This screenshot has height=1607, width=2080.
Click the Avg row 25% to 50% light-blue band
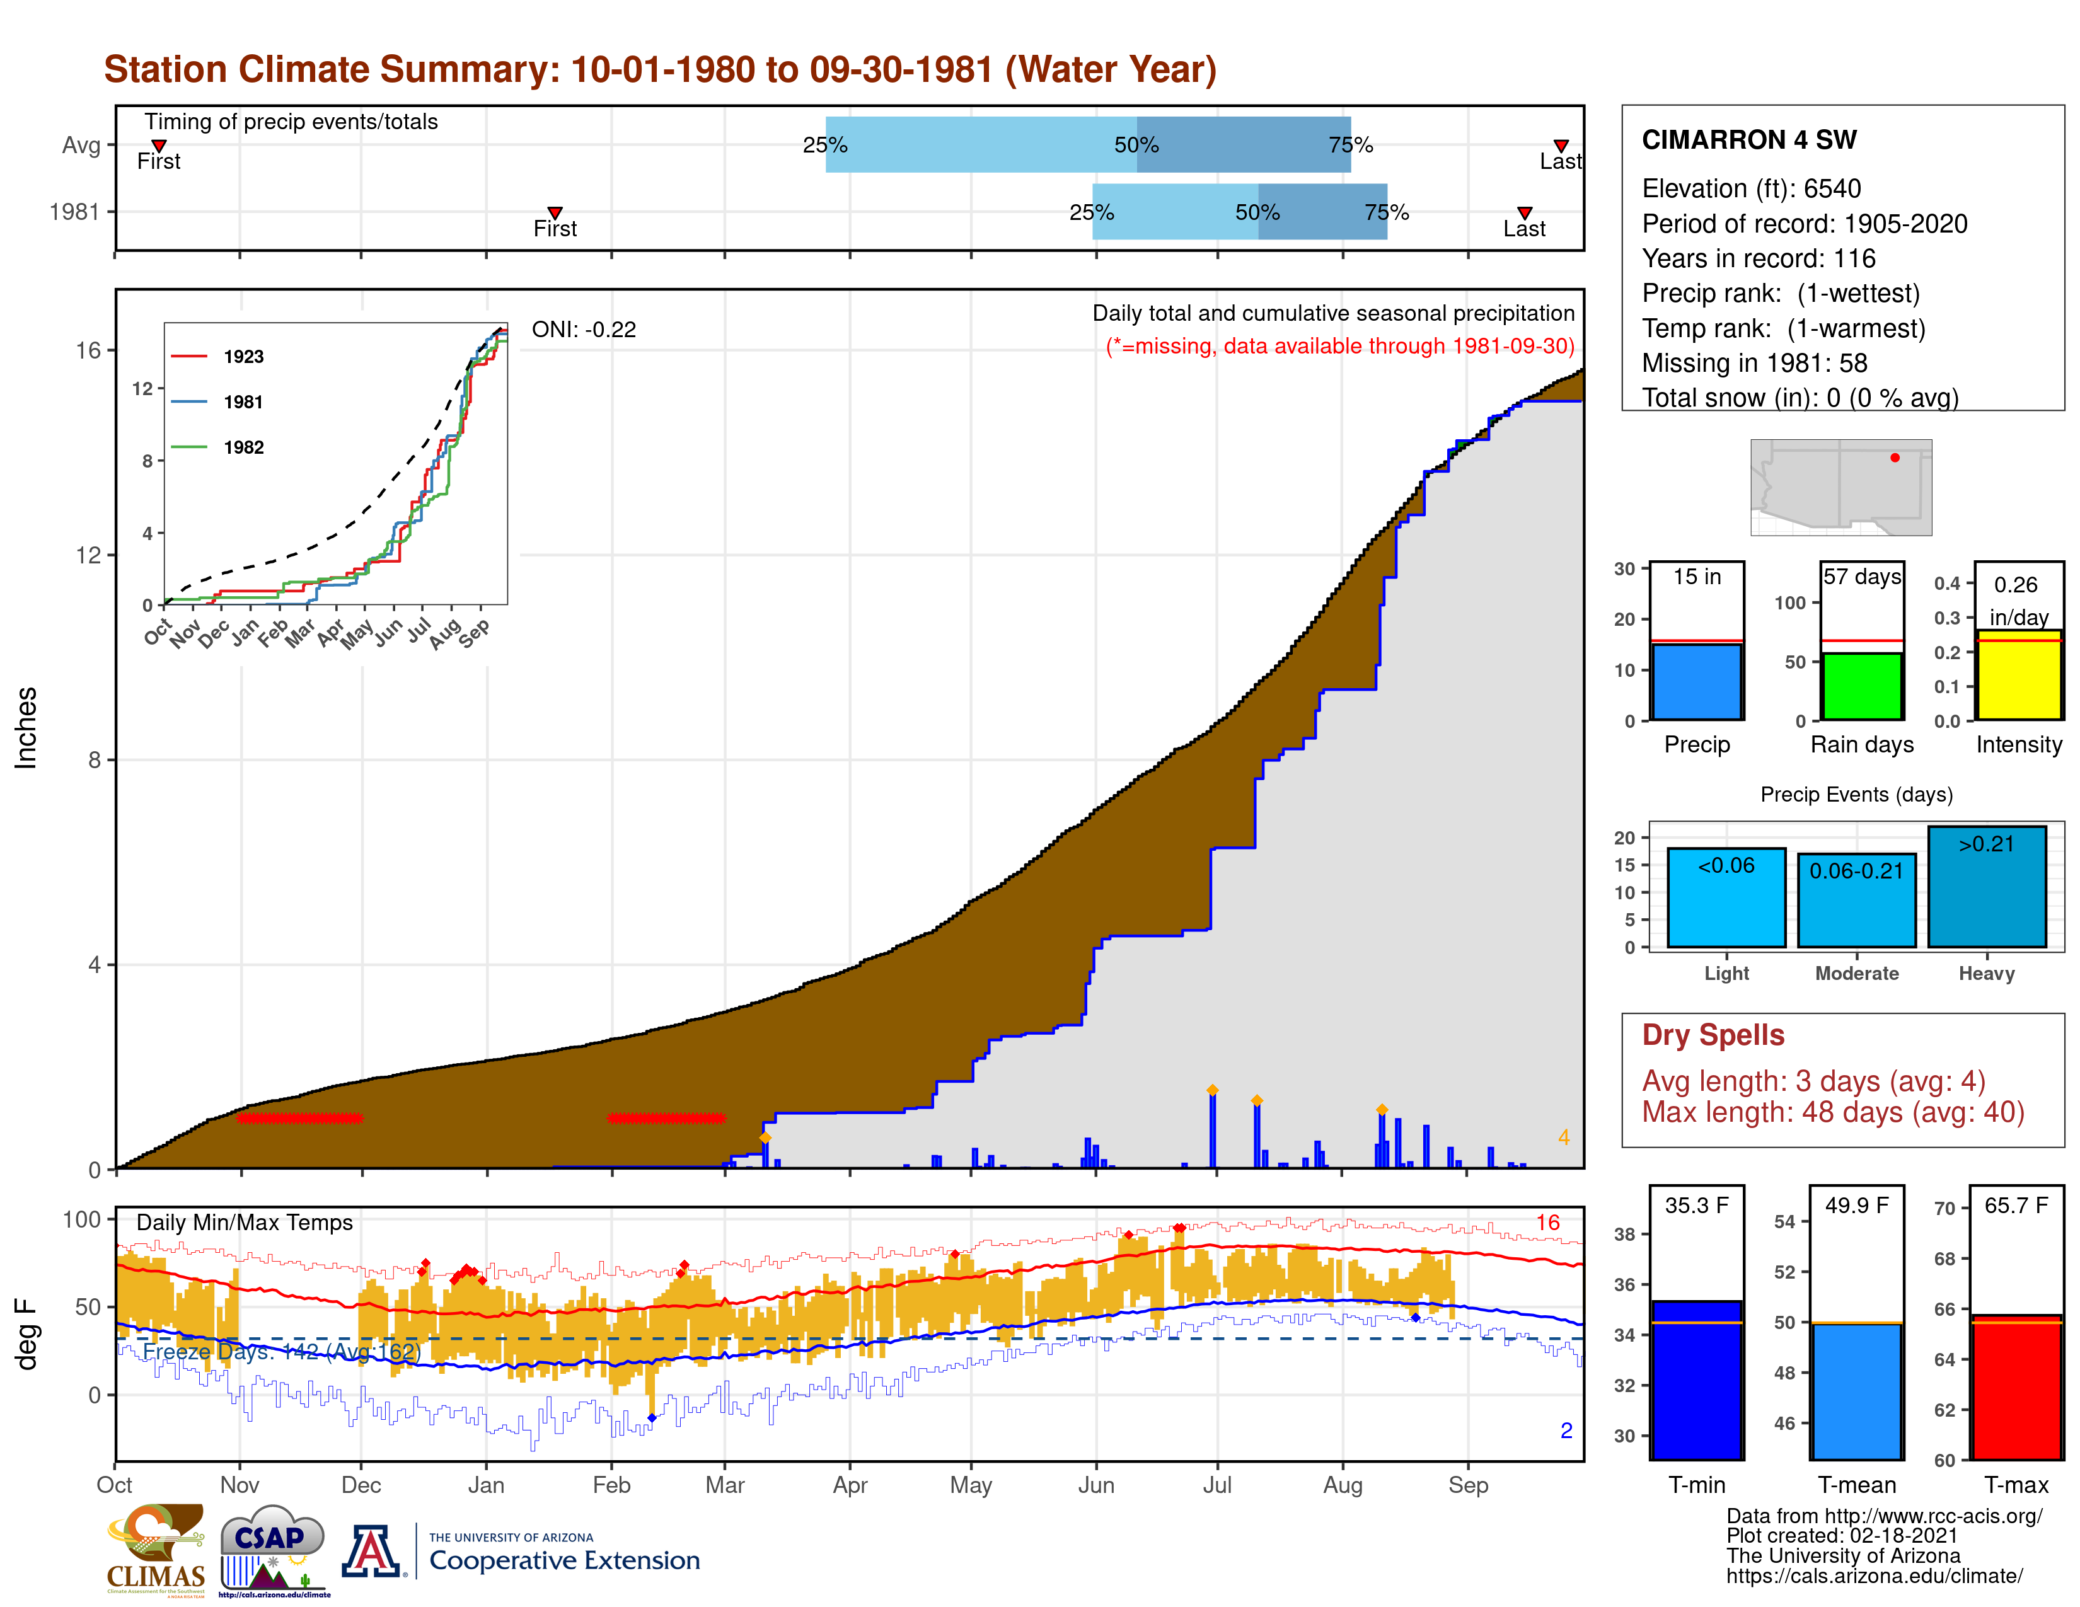coord(981,145)
